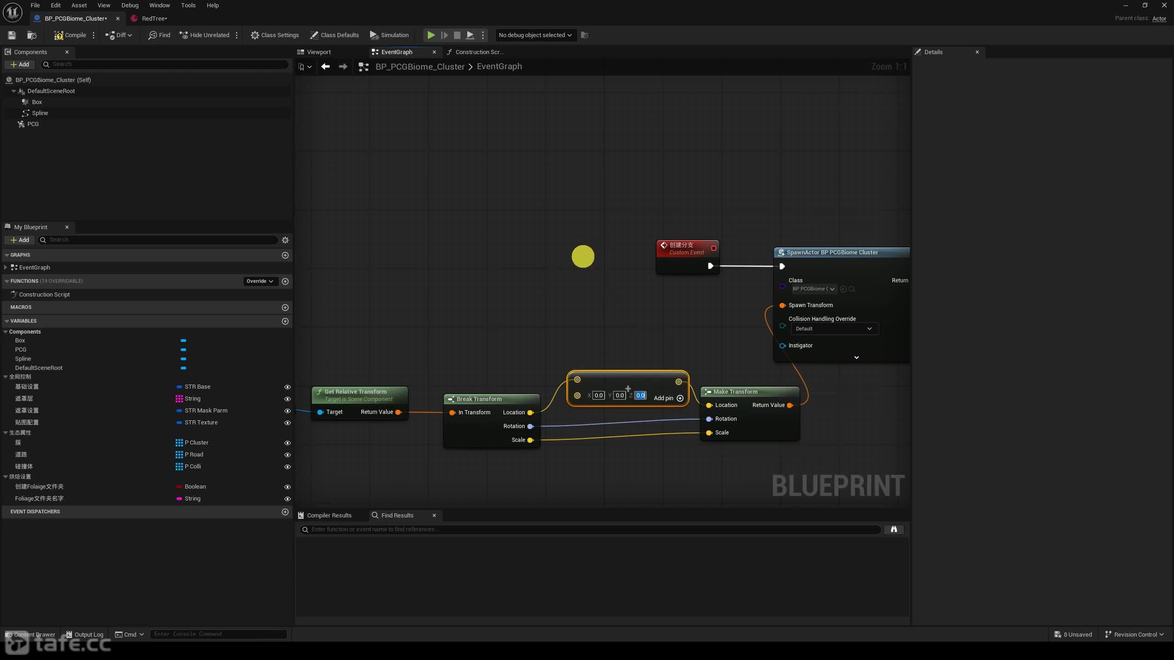Click the Find Results binoculars icon
The image size is (1174, 660).
tap(894, 529)
